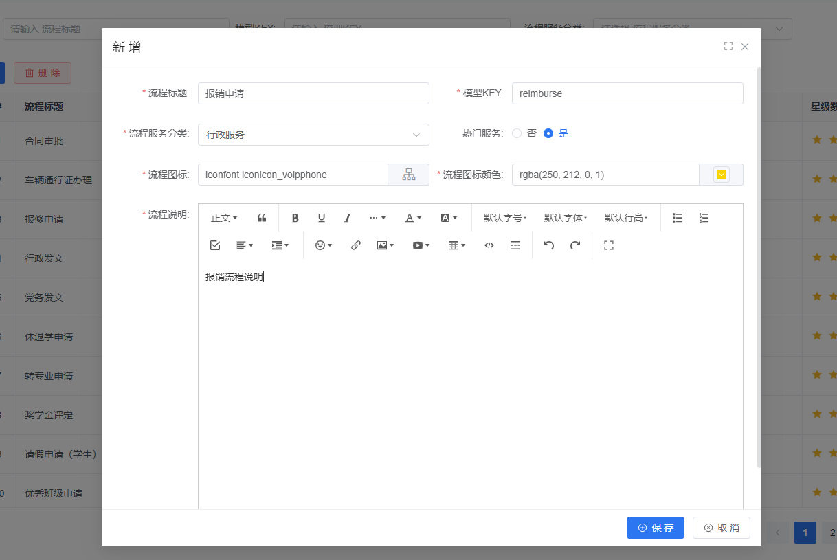Open the video insert dropdown

click(x=421, y=245)
